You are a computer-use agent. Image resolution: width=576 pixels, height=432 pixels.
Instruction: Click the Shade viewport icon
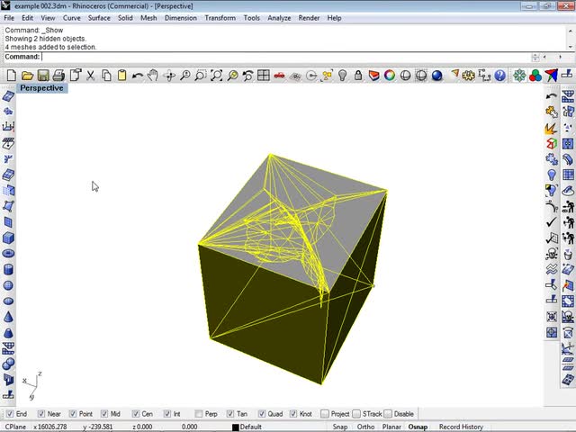click(x=405, y=76)
